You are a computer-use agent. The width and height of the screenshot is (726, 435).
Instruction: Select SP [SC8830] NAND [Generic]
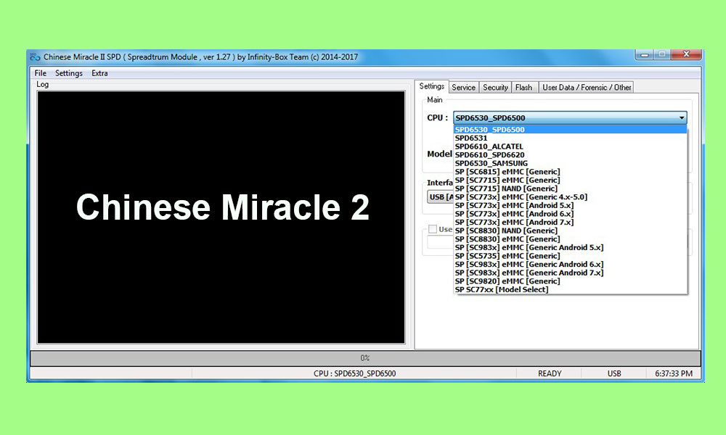click(x=570, y=231)
